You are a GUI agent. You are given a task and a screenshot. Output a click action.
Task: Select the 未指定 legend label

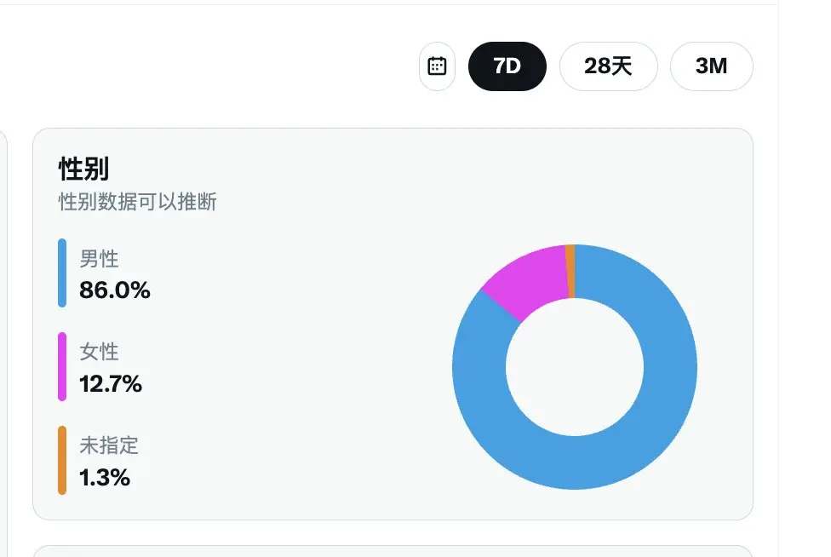coord(109,445)
